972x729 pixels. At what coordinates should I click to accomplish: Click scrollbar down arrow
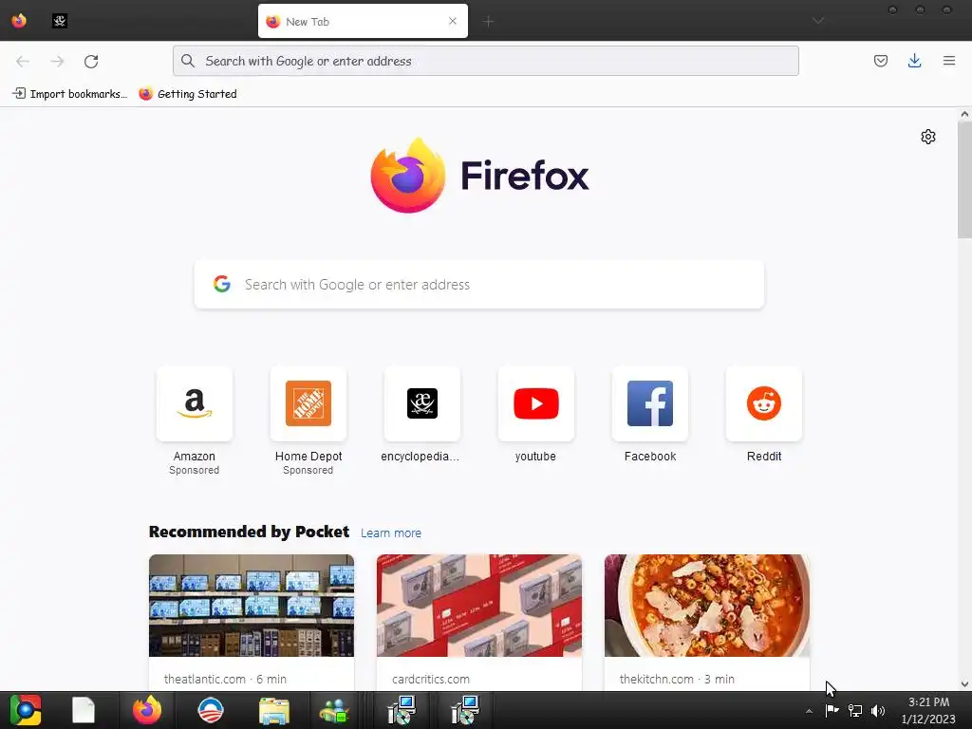pos(964,684)
